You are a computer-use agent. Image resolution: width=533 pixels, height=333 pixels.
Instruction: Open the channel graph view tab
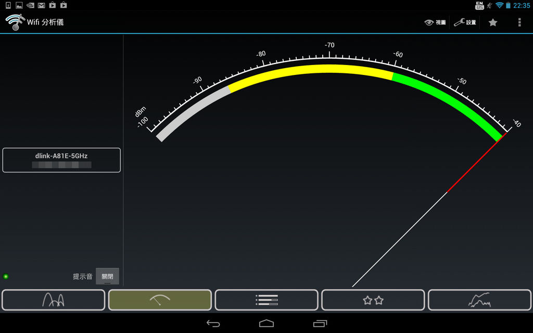pyautogui.click(x=54, y=300)
